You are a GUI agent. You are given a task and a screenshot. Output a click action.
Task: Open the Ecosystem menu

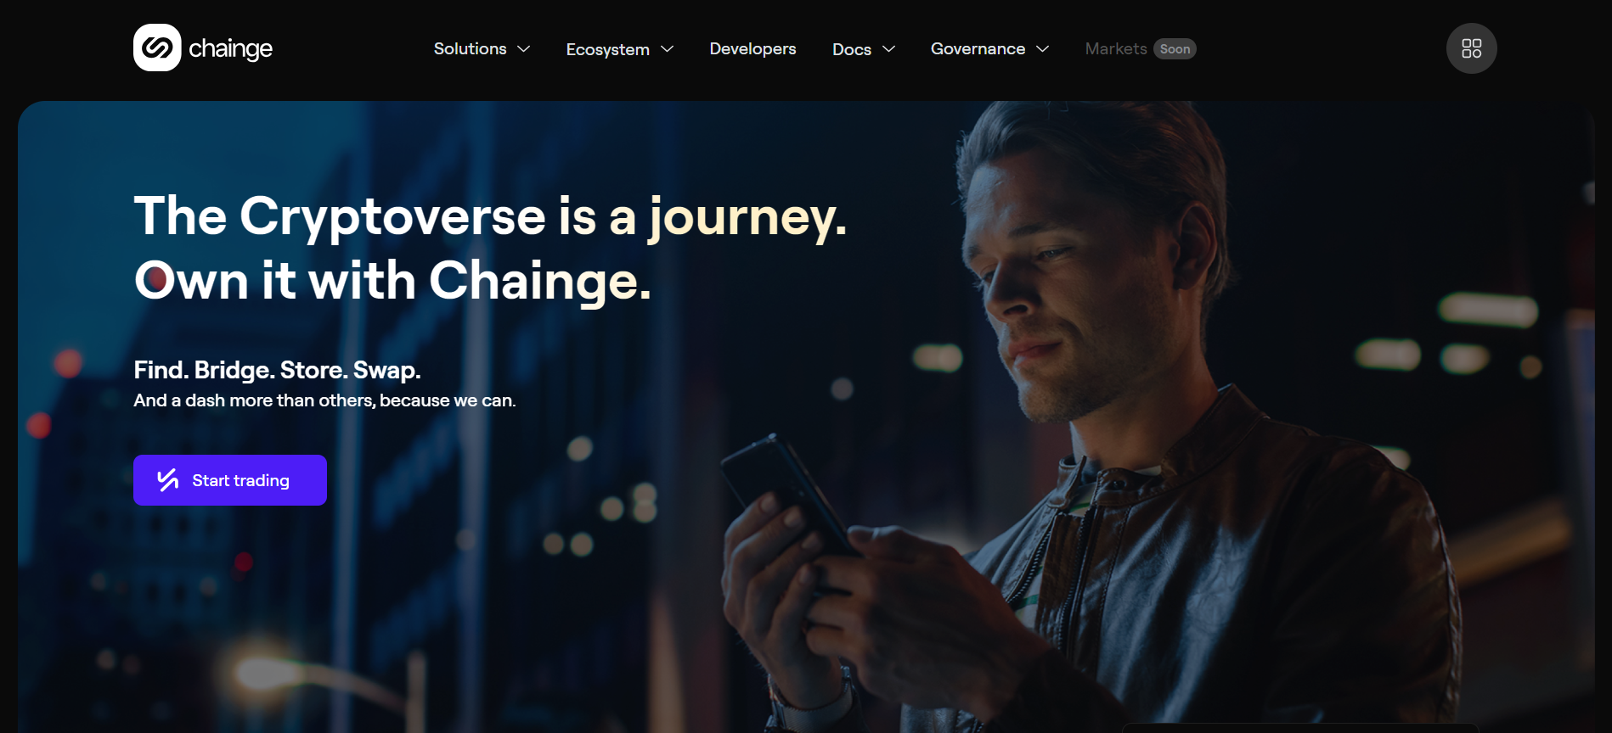point(620,49)
